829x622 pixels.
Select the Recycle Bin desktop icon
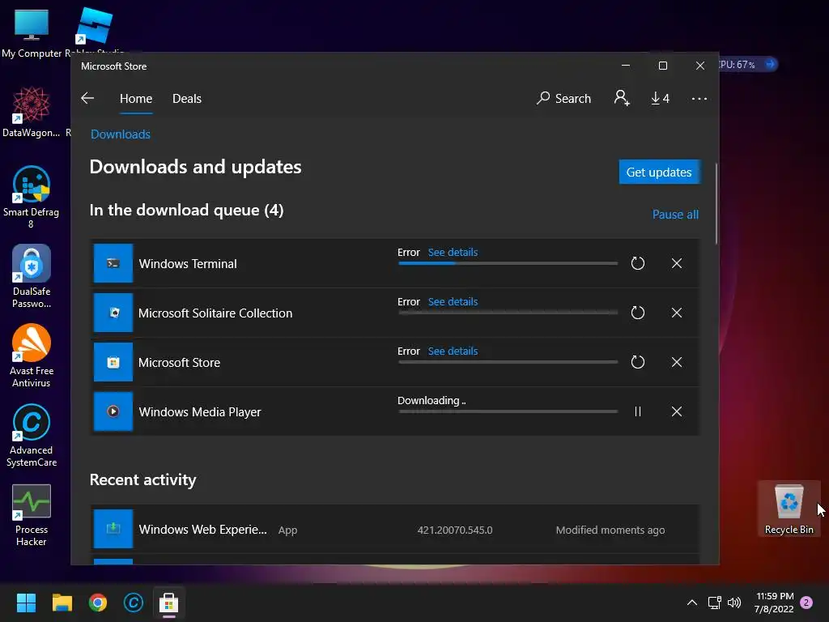click(x=789, y=509)
